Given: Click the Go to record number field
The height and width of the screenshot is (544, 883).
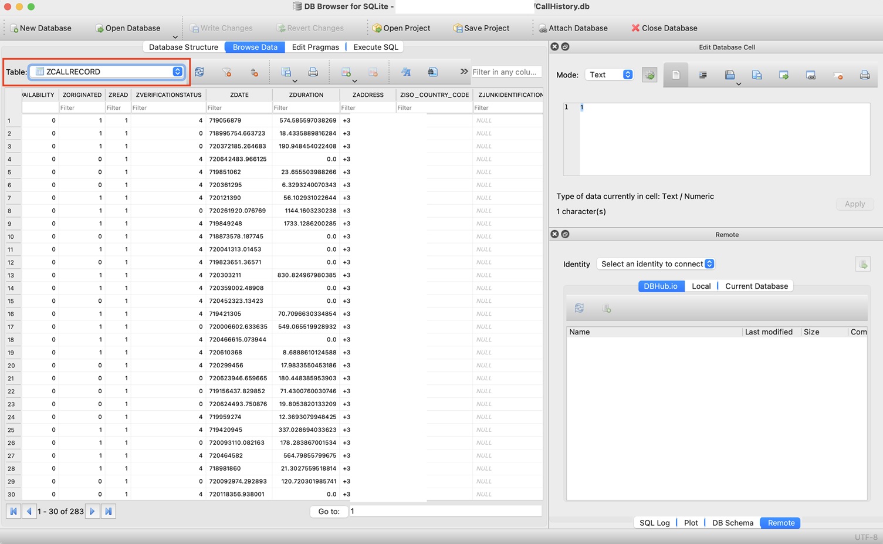Looking at the screenshot, I should (445, 511).
